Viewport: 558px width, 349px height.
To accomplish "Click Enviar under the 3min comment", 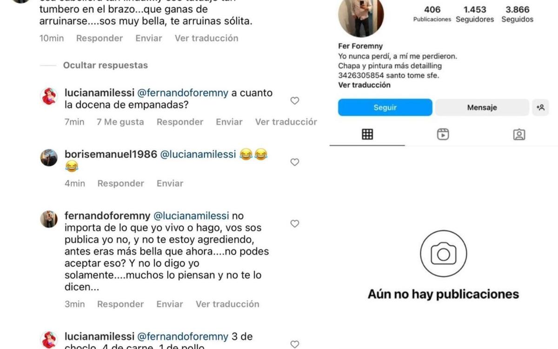I will click(170, 304).
